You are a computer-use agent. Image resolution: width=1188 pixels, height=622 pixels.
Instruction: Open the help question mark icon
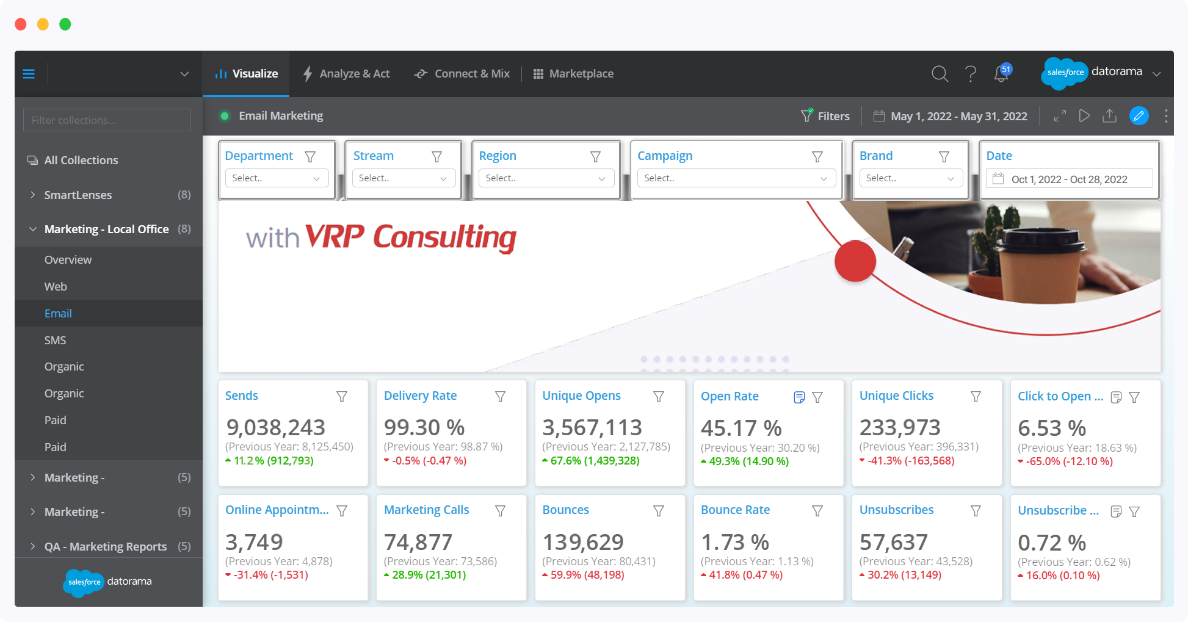971,74
